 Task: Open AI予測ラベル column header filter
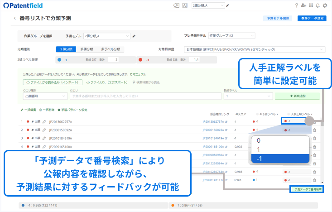click(x=269, y=114)
